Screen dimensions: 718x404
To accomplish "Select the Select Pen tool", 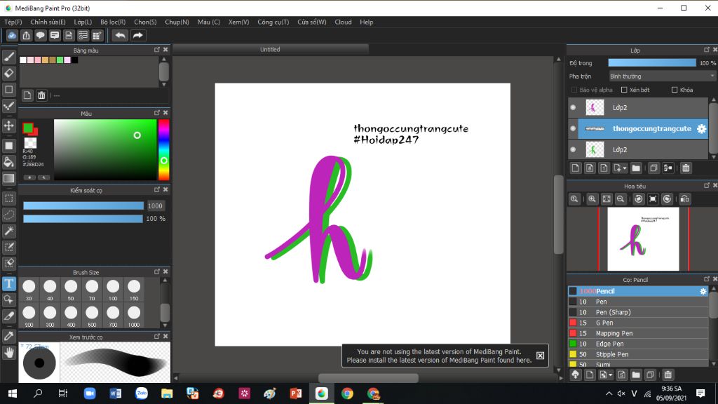I will (8, 248).
